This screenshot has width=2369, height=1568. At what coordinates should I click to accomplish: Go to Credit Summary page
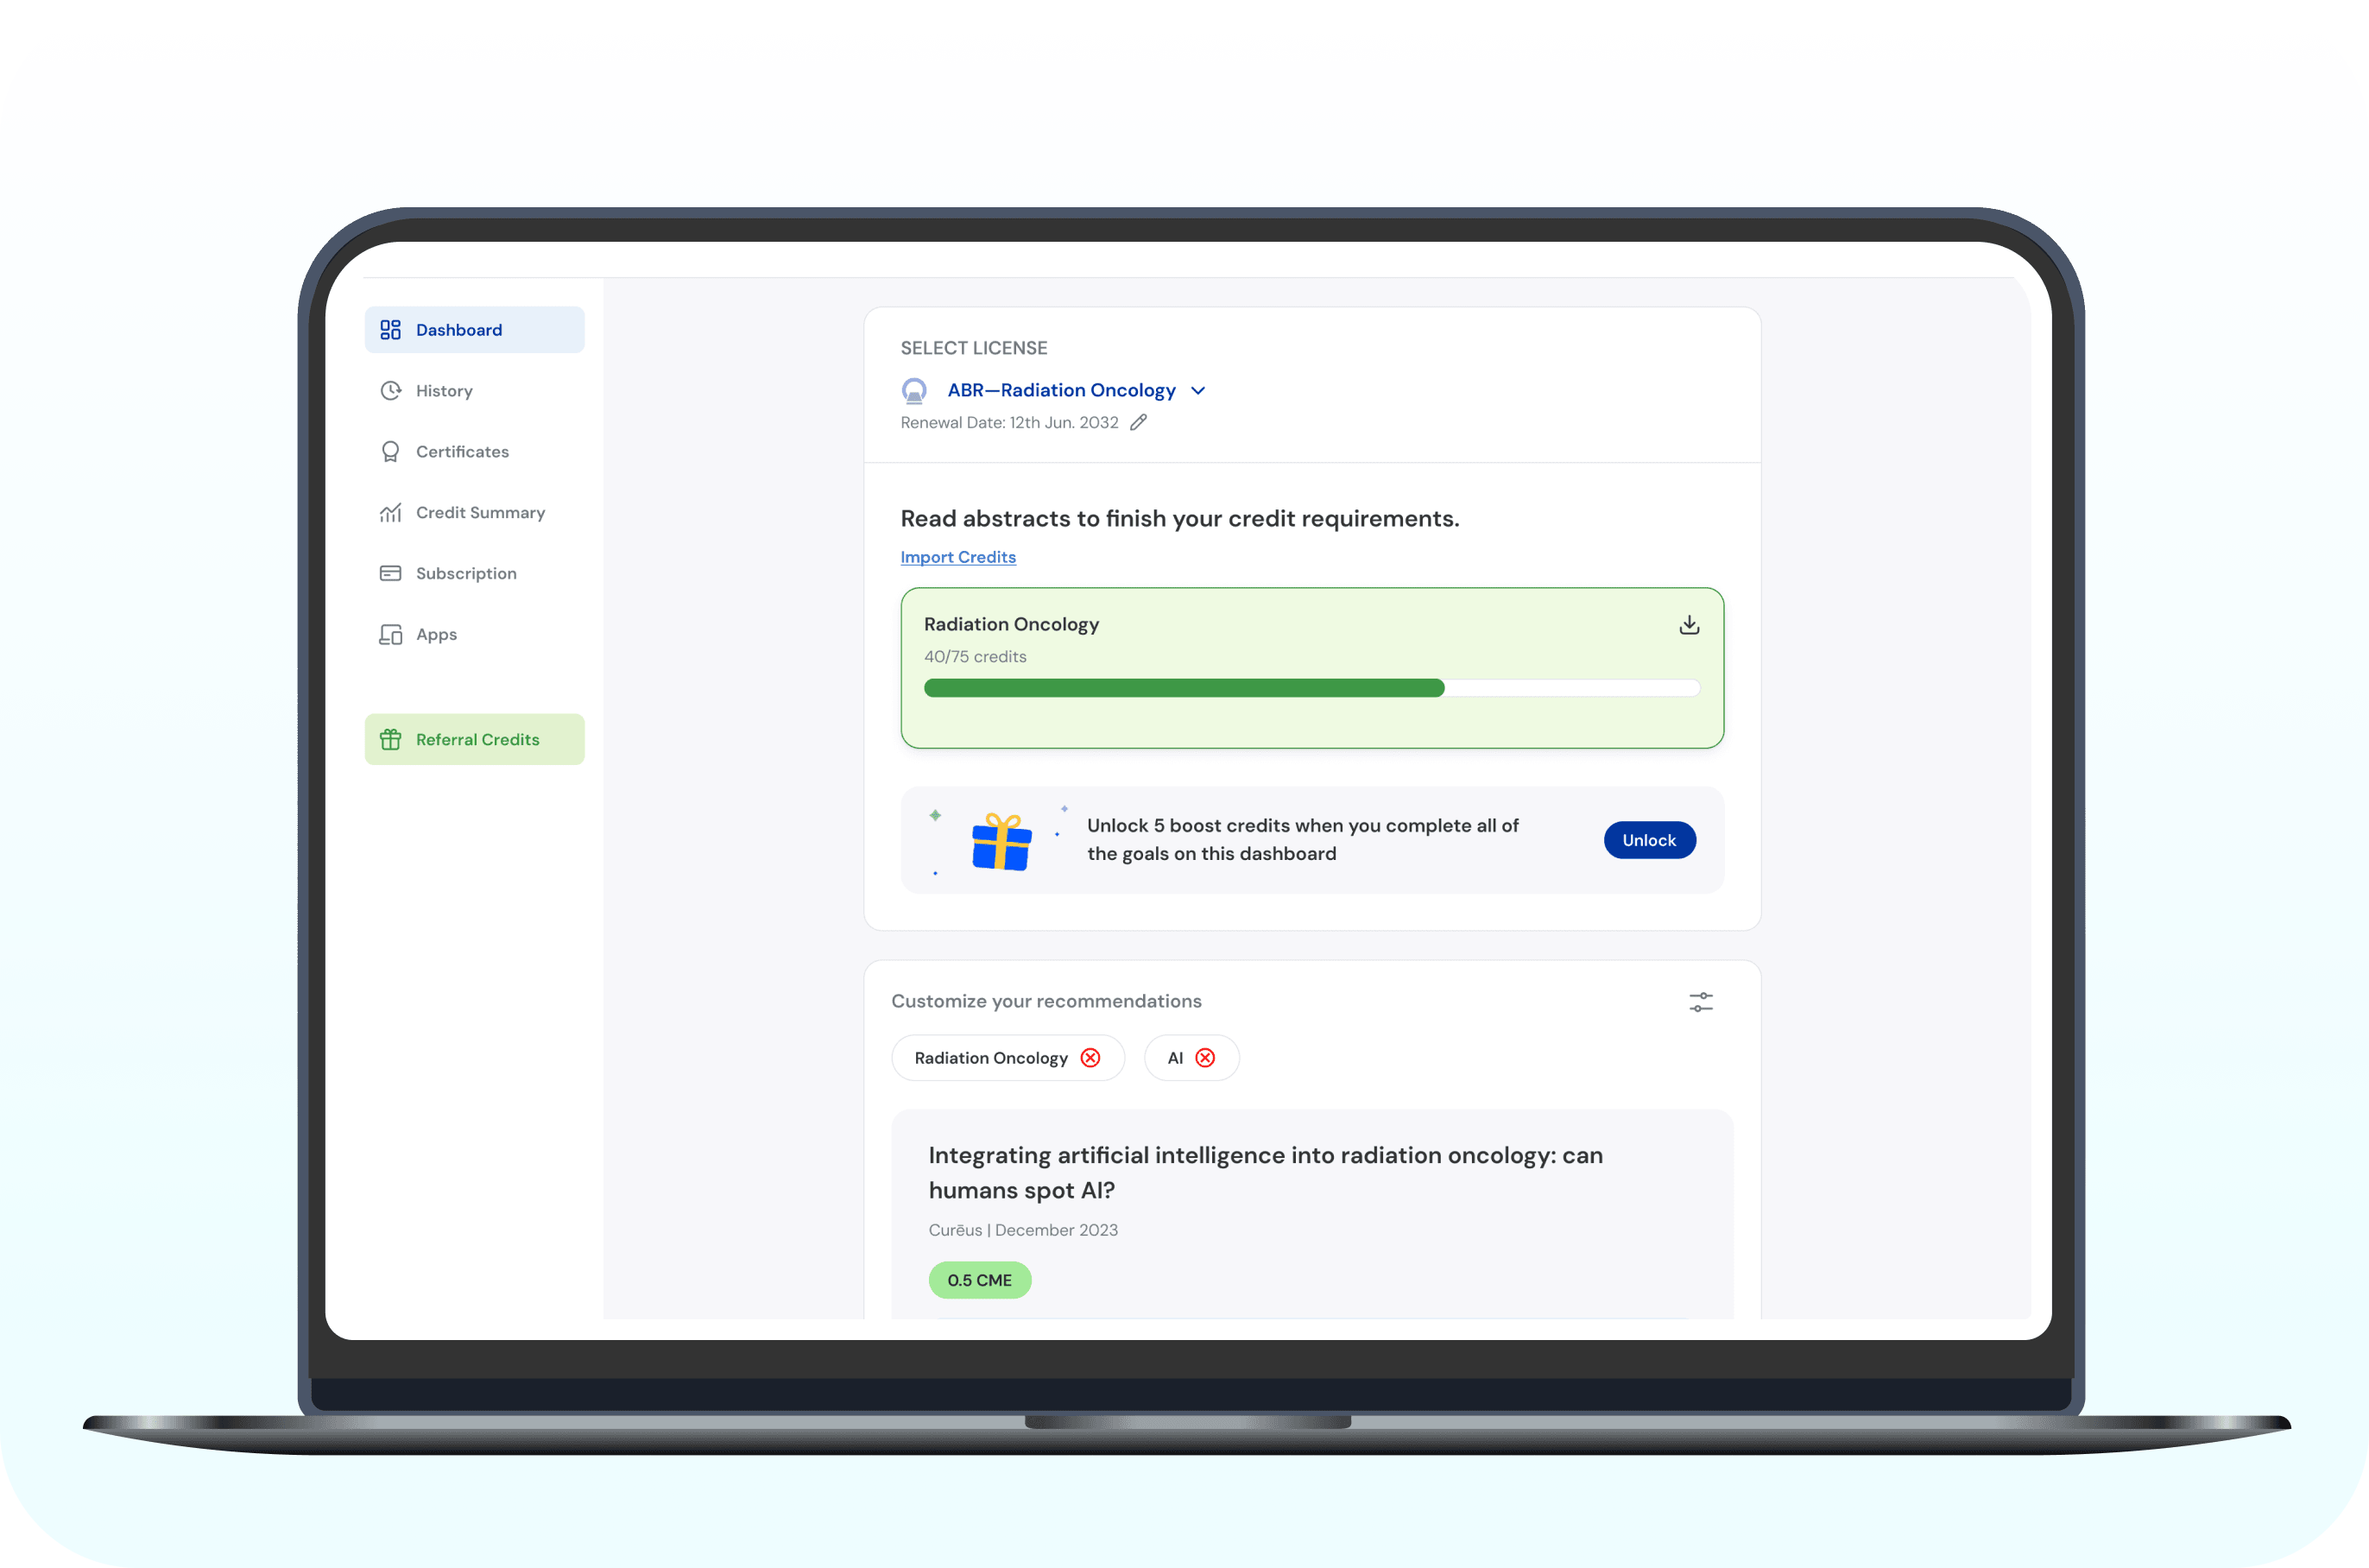click(480, 513)
